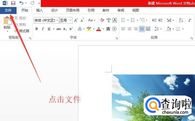This screenshot has width=195, height=121.
Task: Apply strikethrough formatting icon
Action: 59,29
